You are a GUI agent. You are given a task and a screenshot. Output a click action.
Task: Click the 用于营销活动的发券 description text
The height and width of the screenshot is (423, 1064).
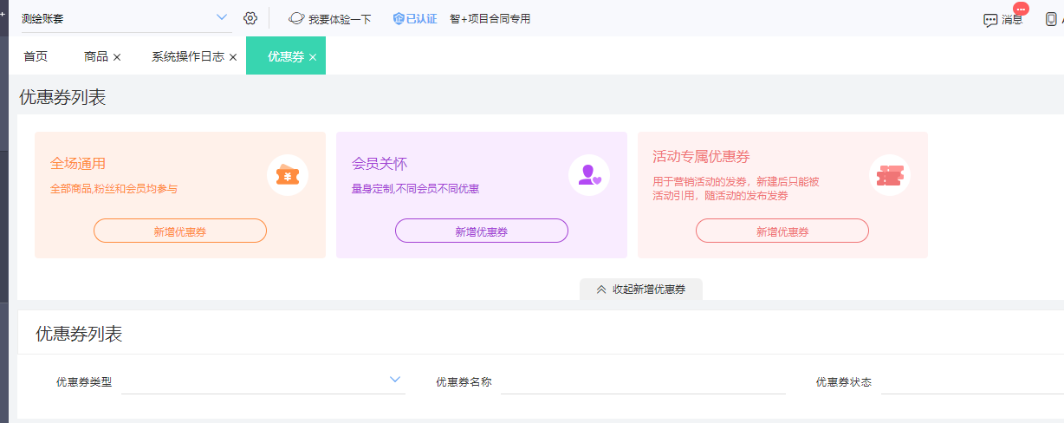pyautogui.click(x=736, y=189)
